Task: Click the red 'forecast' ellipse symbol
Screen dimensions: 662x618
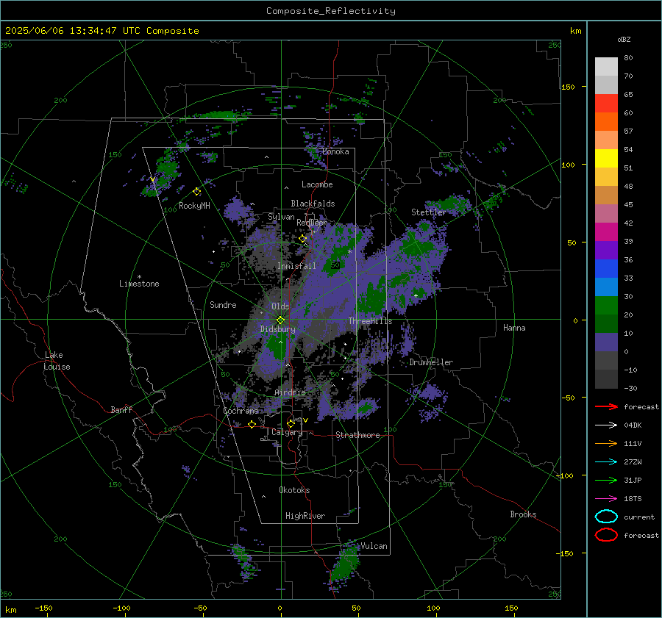Action: pos(606,535)
